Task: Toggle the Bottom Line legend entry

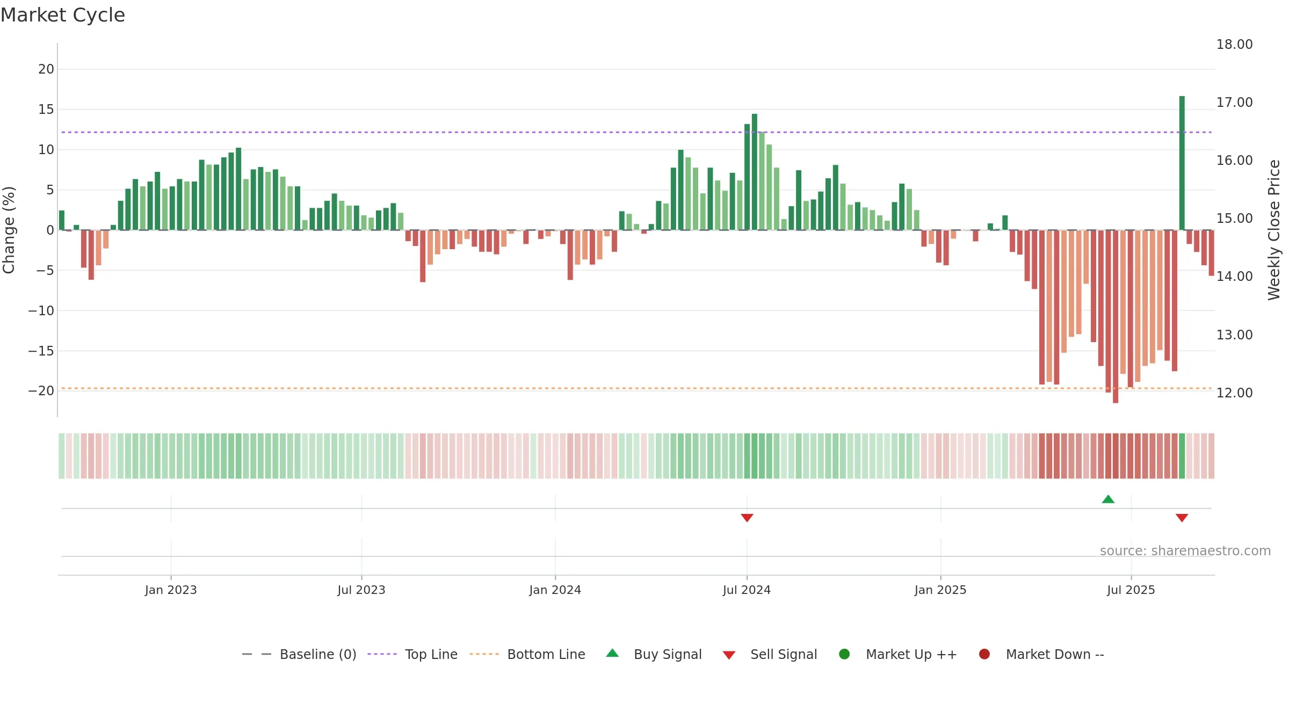Action: pos(527,654)
